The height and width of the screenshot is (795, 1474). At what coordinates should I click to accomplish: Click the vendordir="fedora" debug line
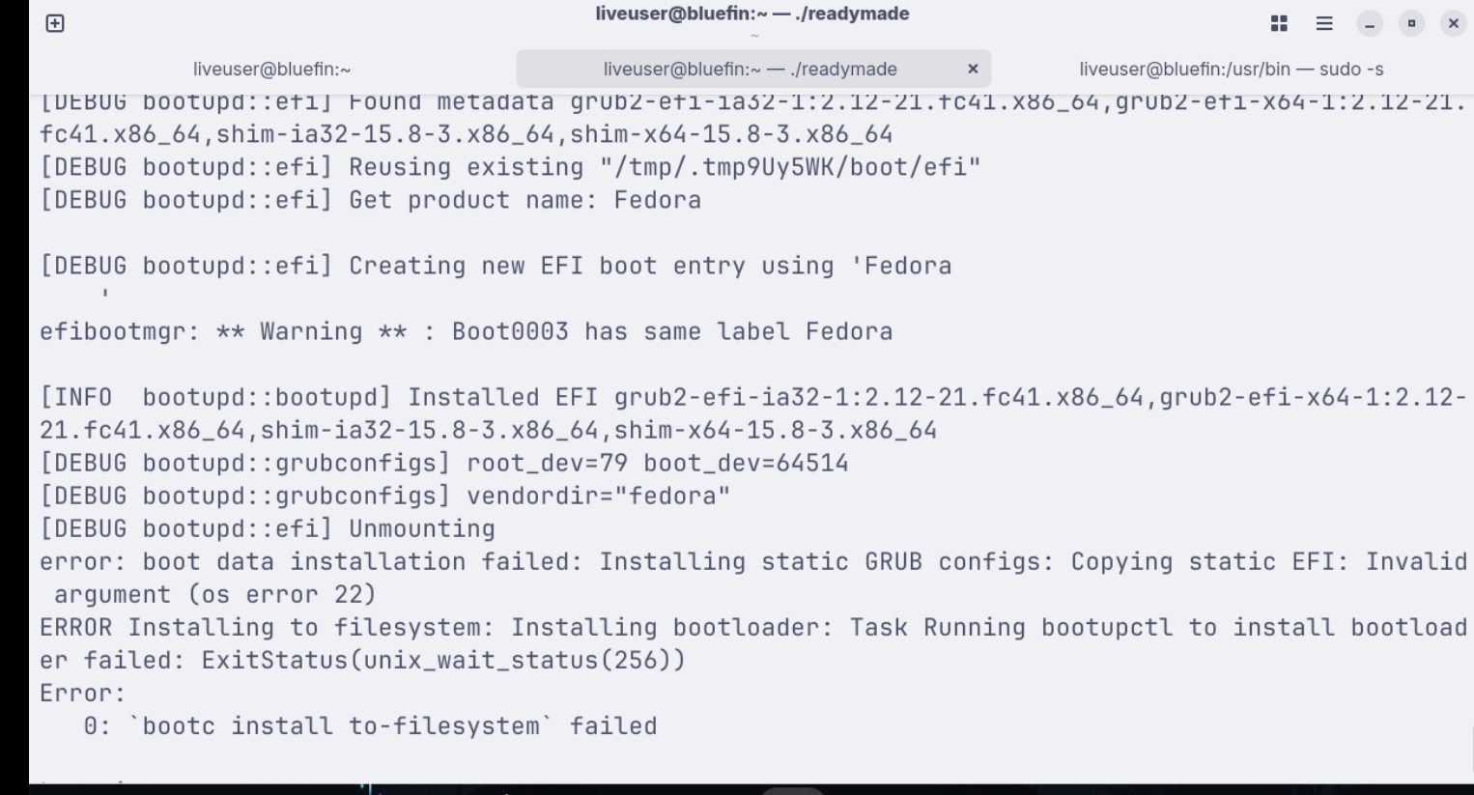pyautogui.click(x=384, y=497)
